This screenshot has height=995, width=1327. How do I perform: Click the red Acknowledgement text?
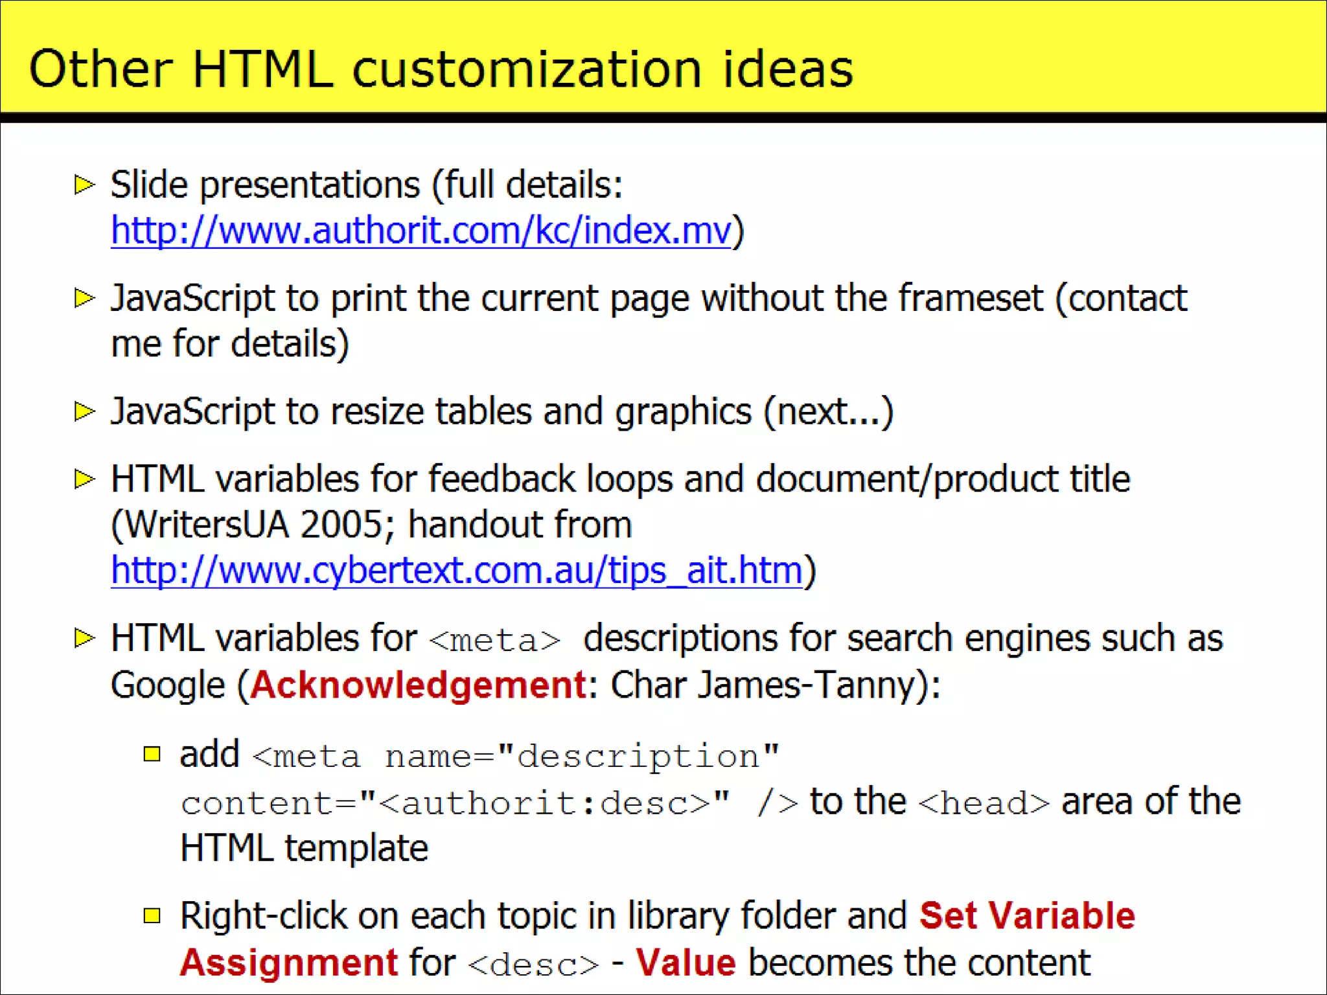coord(419,685)
